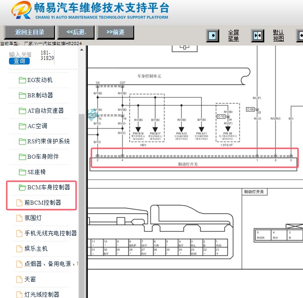Screen dimensions: 303x298
Task: Click the keyword search input field
Action: (x=20, y=55)
